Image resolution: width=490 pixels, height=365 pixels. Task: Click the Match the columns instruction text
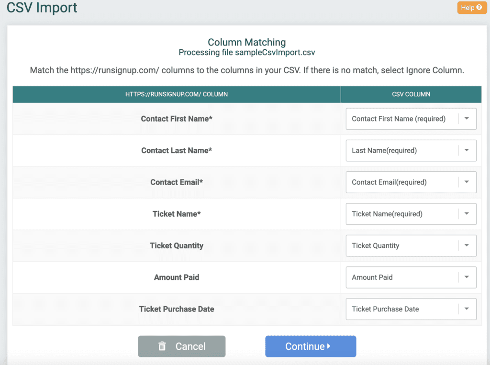point(247,70)
